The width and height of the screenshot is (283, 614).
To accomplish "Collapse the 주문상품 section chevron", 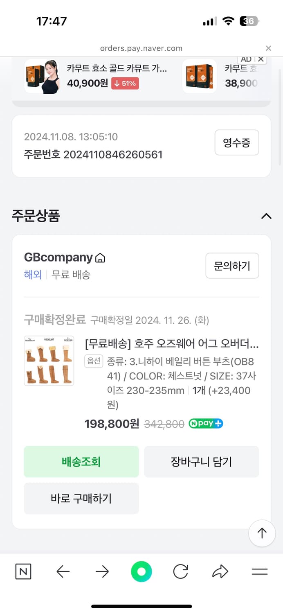I will click(266, 216).
